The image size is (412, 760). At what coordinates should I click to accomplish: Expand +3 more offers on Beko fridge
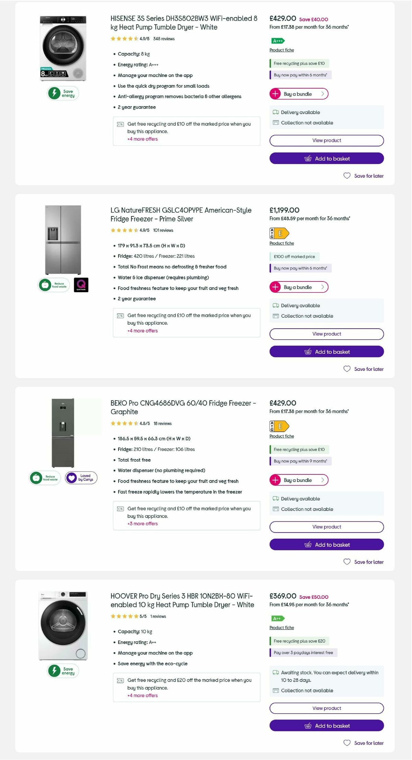[x=142, y=524]
